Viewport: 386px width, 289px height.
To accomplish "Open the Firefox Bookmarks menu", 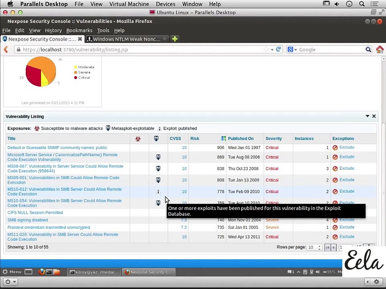I will click(x=79, y=30).
